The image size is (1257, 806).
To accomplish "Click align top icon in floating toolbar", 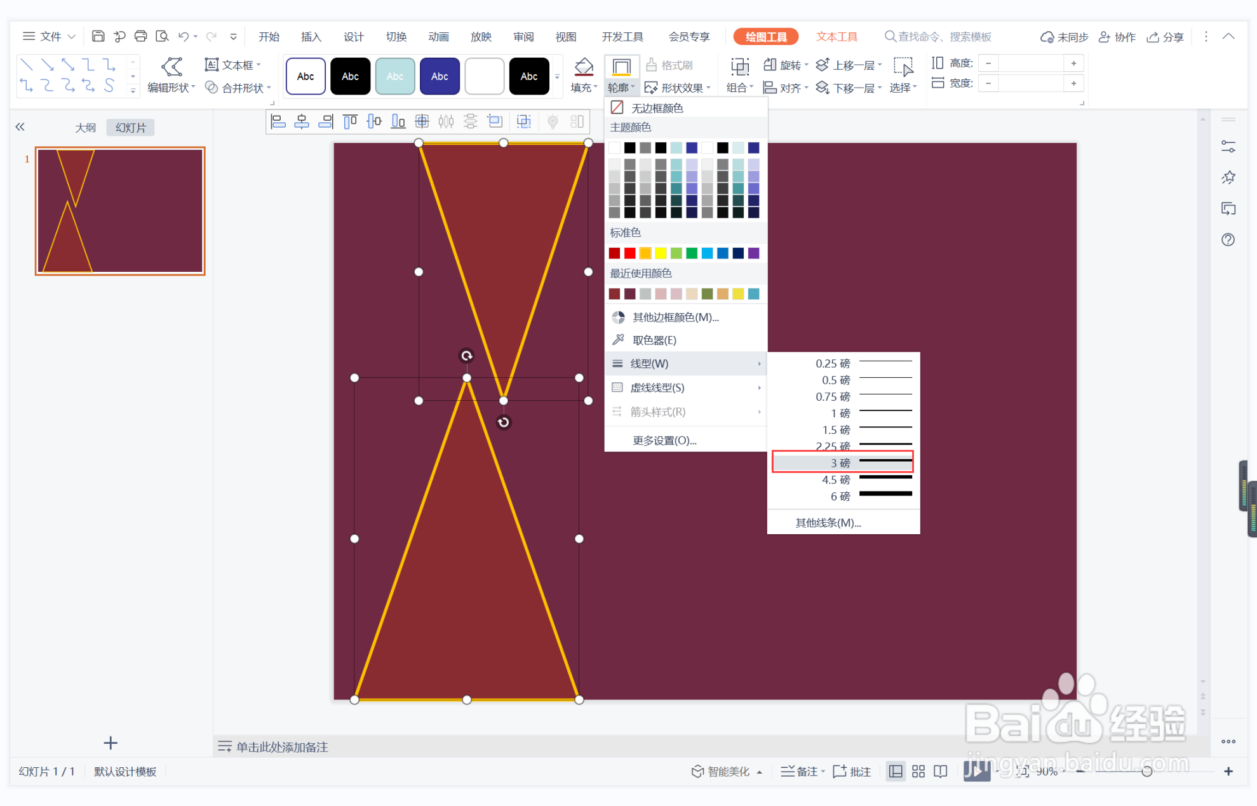I will (350, 121).
